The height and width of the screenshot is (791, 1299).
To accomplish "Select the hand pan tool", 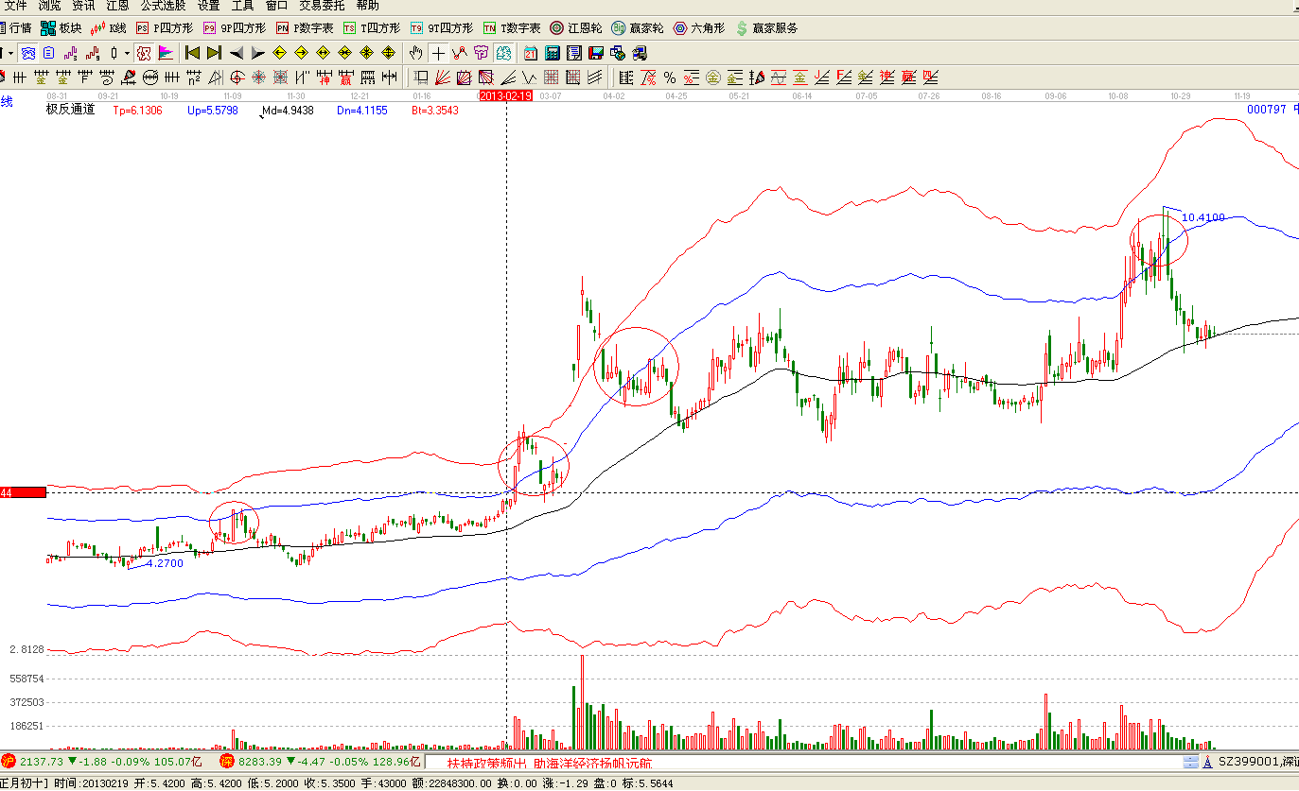I will coord(416,53).
